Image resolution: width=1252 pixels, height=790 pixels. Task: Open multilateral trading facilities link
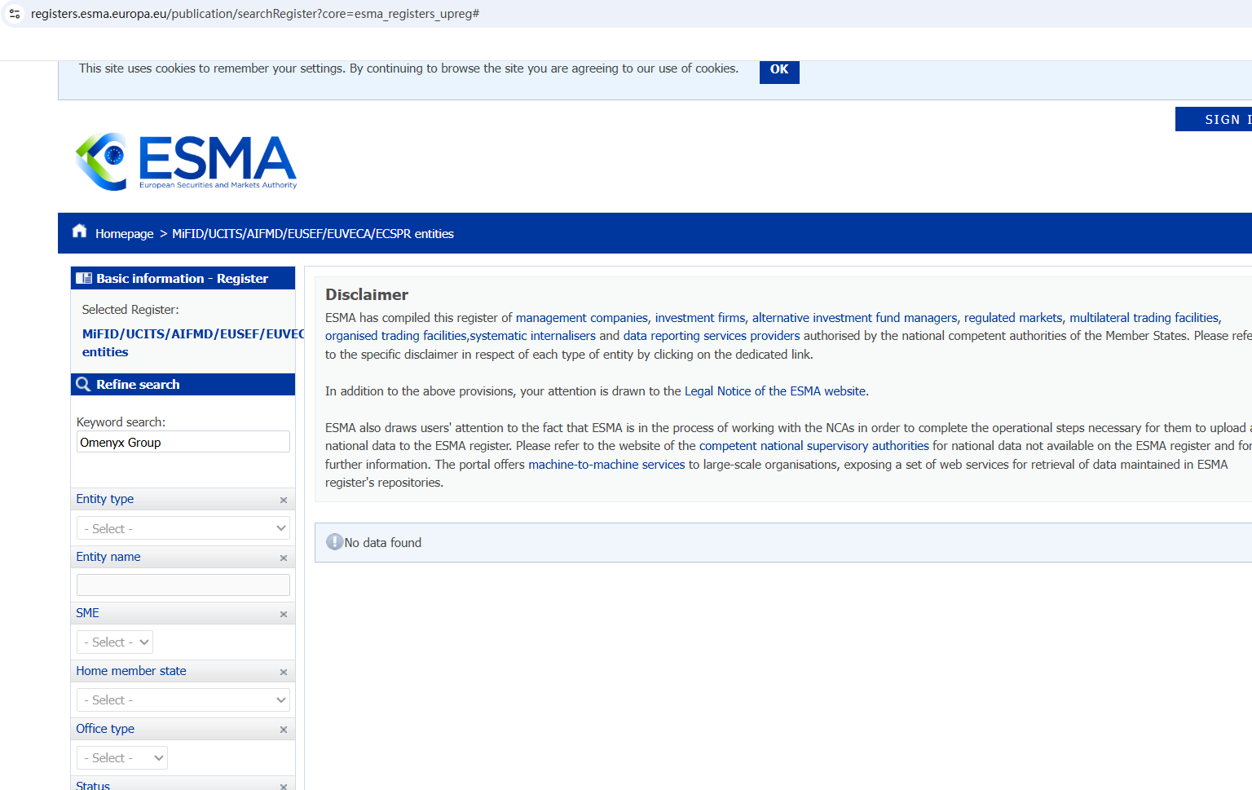1144,318
